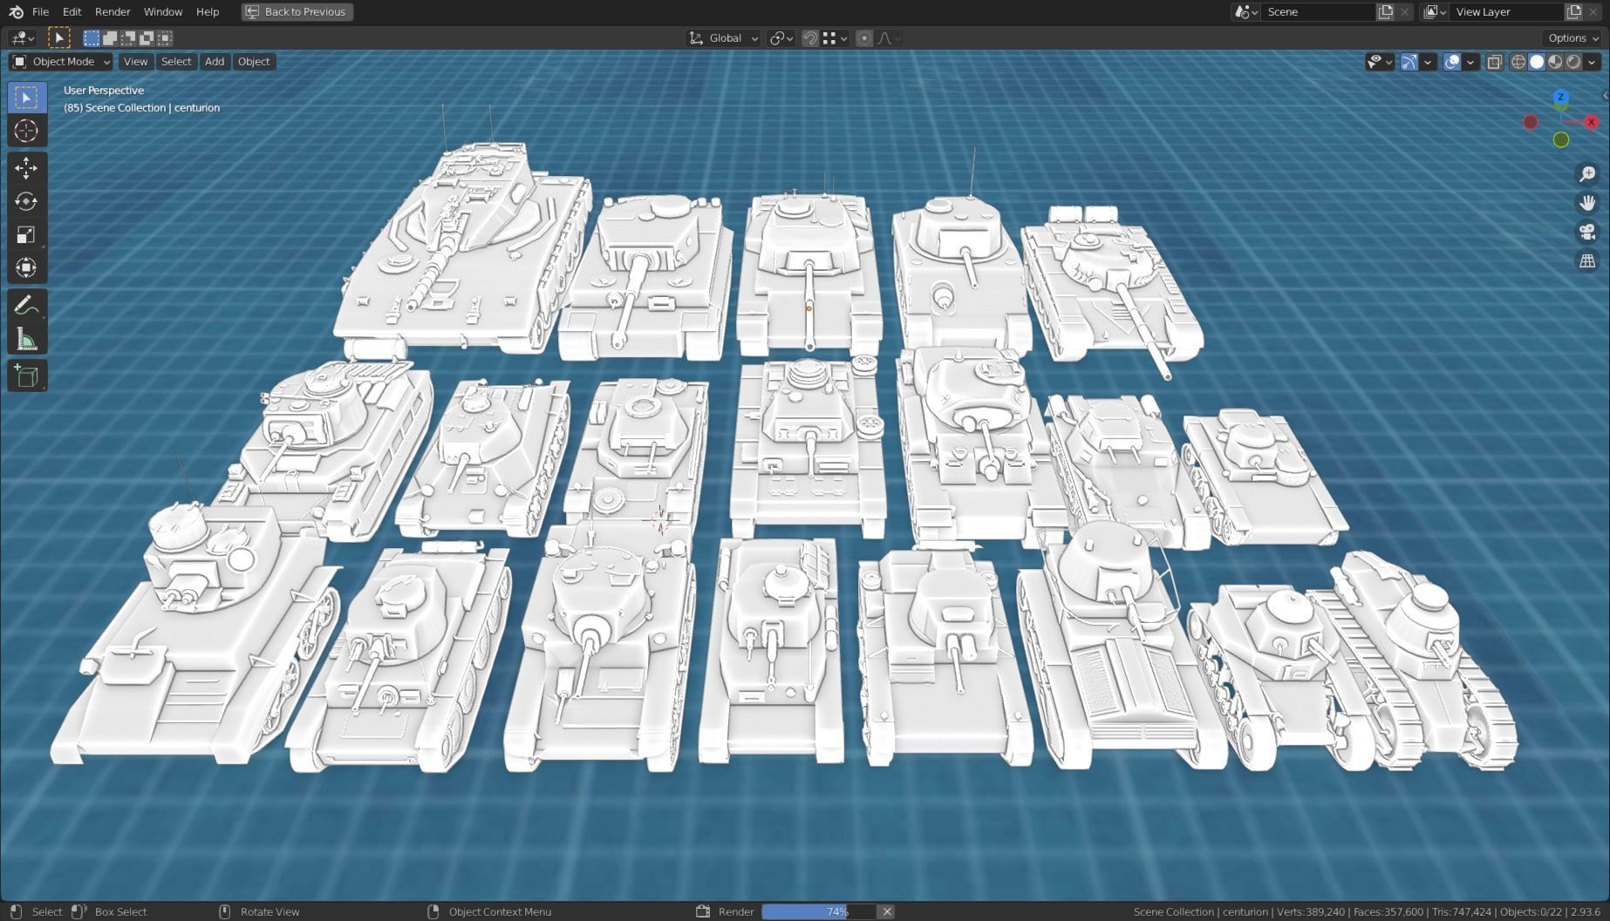Switch to material preview shading
This screenshot has width=1610, height=921.
[x=1555, y=62]
